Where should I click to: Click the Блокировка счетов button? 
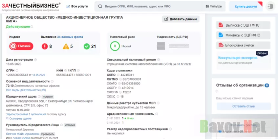coord(243,45)
